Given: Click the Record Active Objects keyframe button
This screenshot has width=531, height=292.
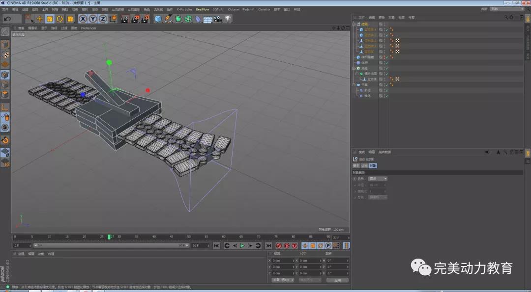Looking at the screenshot, I should (279, 245).
